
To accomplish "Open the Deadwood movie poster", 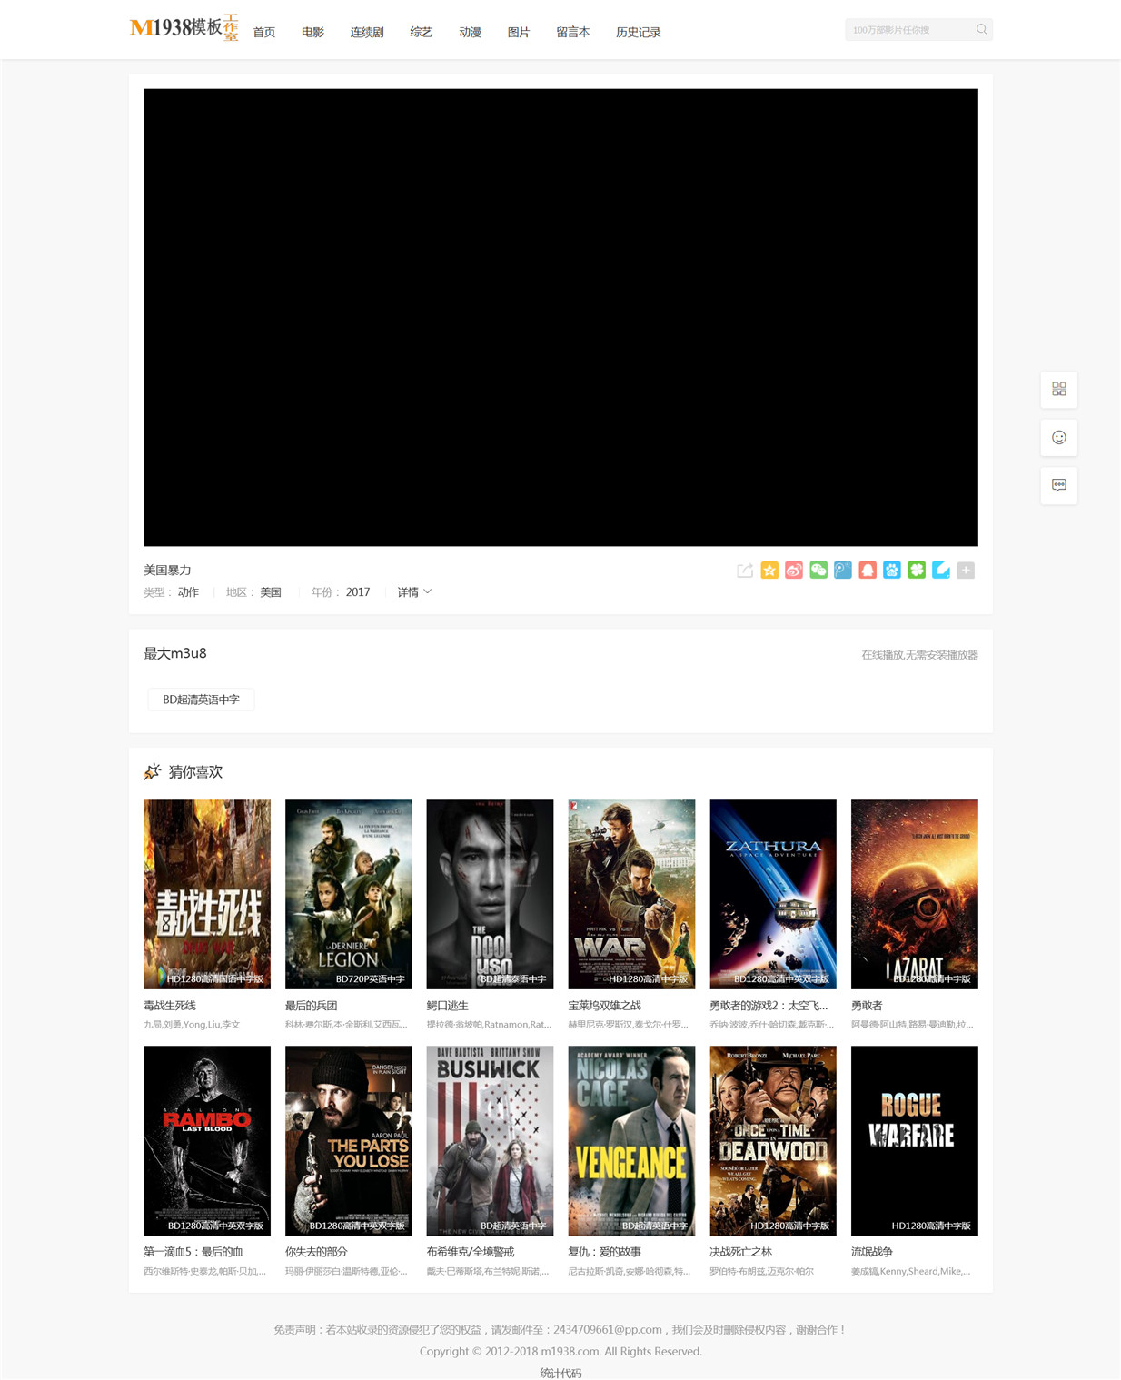I will (773, 1140).
